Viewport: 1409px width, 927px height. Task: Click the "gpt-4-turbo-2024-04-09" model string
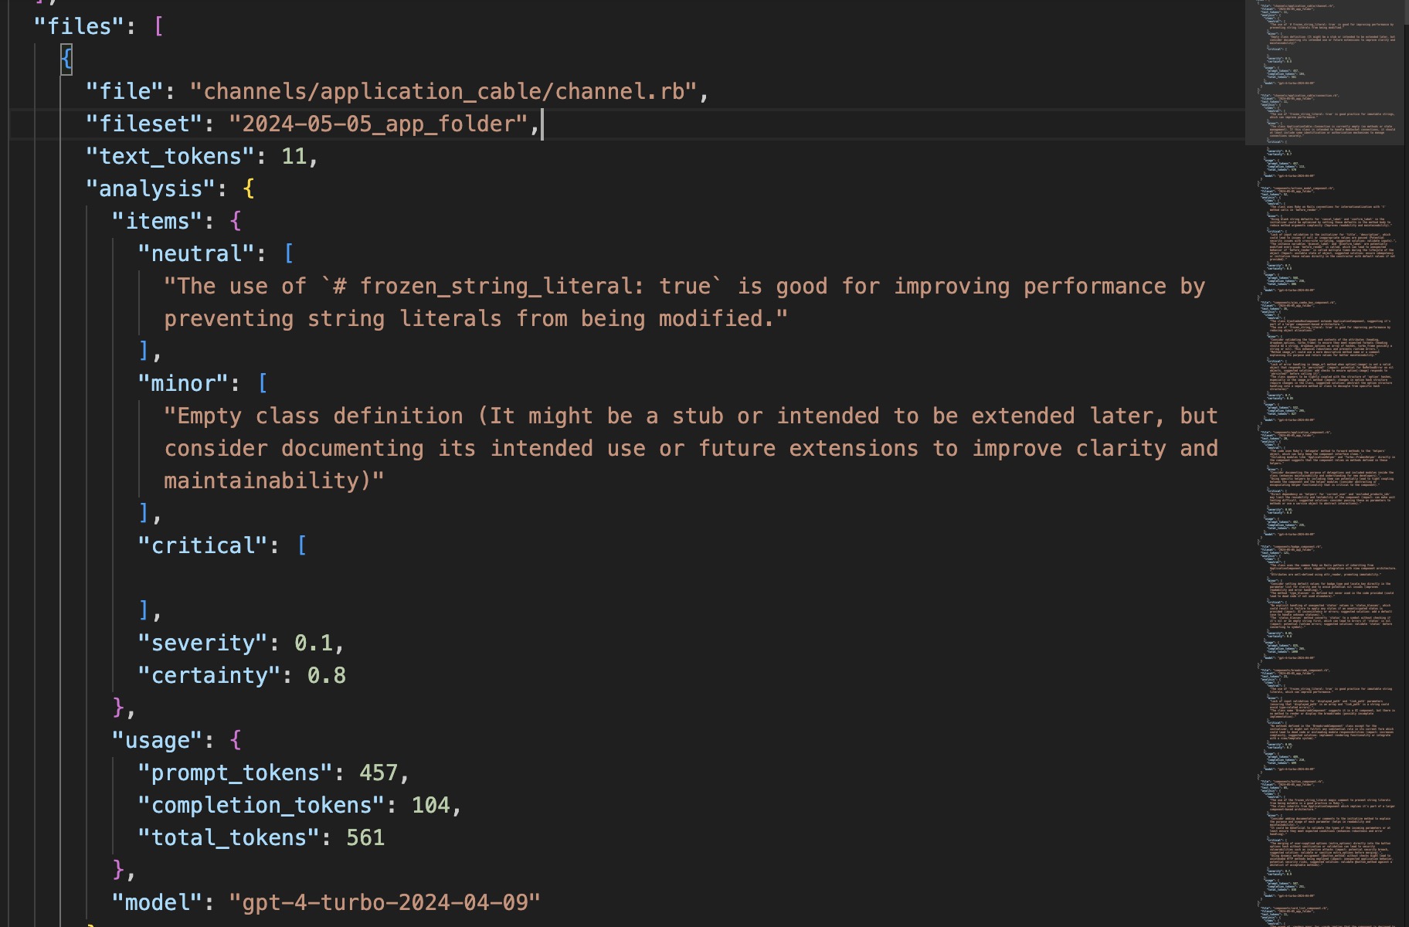click(x=384, y=902)
